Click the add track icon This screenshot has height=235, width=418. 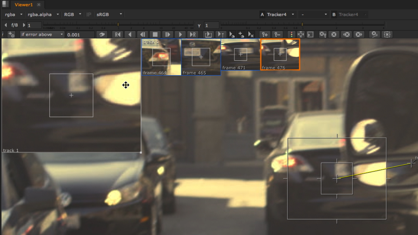[x=11, y=34]
